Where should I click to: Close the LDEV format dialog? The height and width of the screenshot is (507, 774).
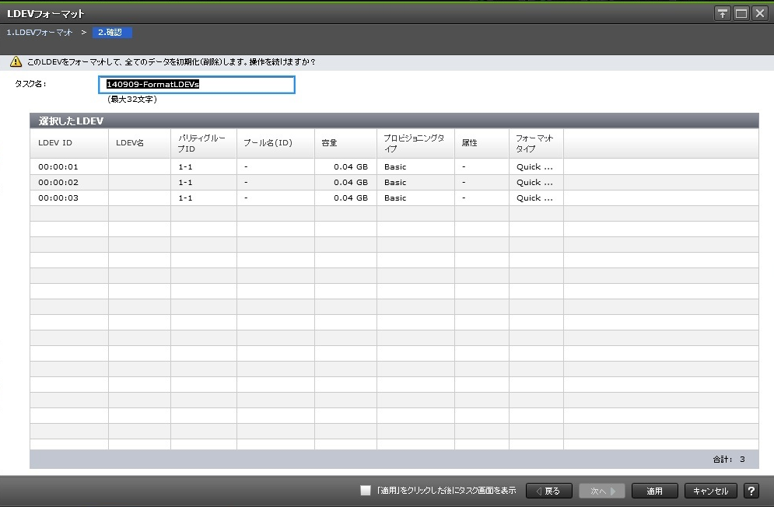[x=760, y=13]
